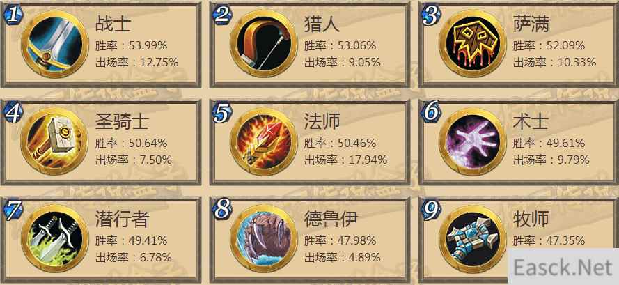This screenshot has width=619, height=285.
Task: Click the Rogue twin daggers icon
Action: coord(55,239)
